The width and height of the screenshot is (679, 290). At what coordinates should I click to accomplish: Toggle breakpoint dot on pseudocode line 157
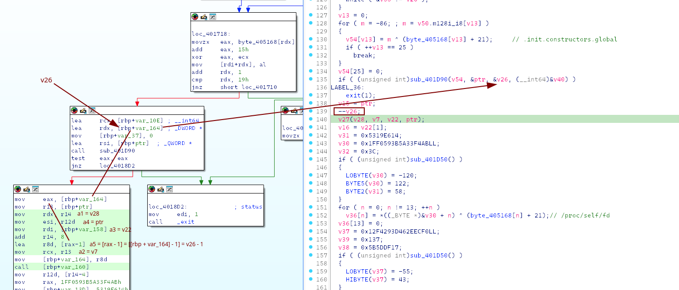tap(310, 255)
